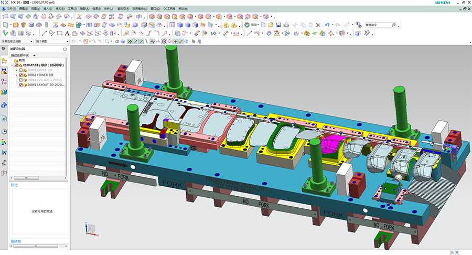Click the Delete X icon in toolbar

[x=318, y=25]
